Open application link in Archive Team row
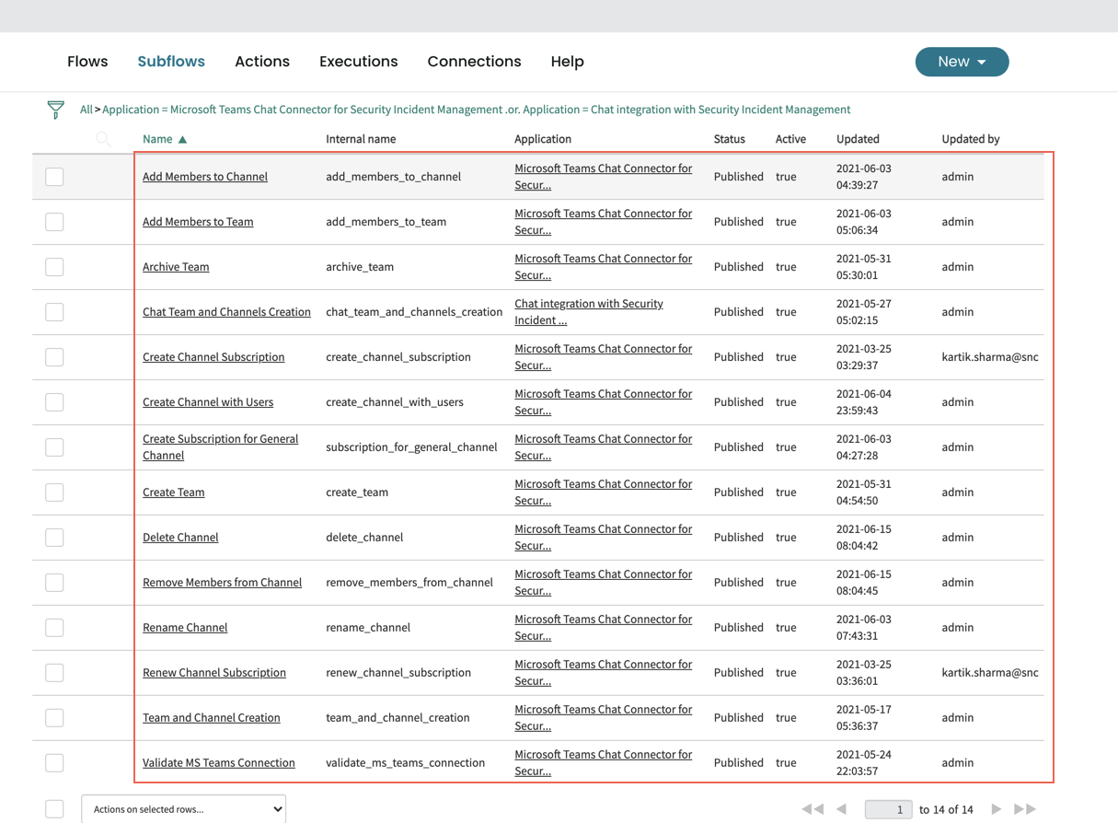The image size is (1118, 823). [x=604, y=267]
